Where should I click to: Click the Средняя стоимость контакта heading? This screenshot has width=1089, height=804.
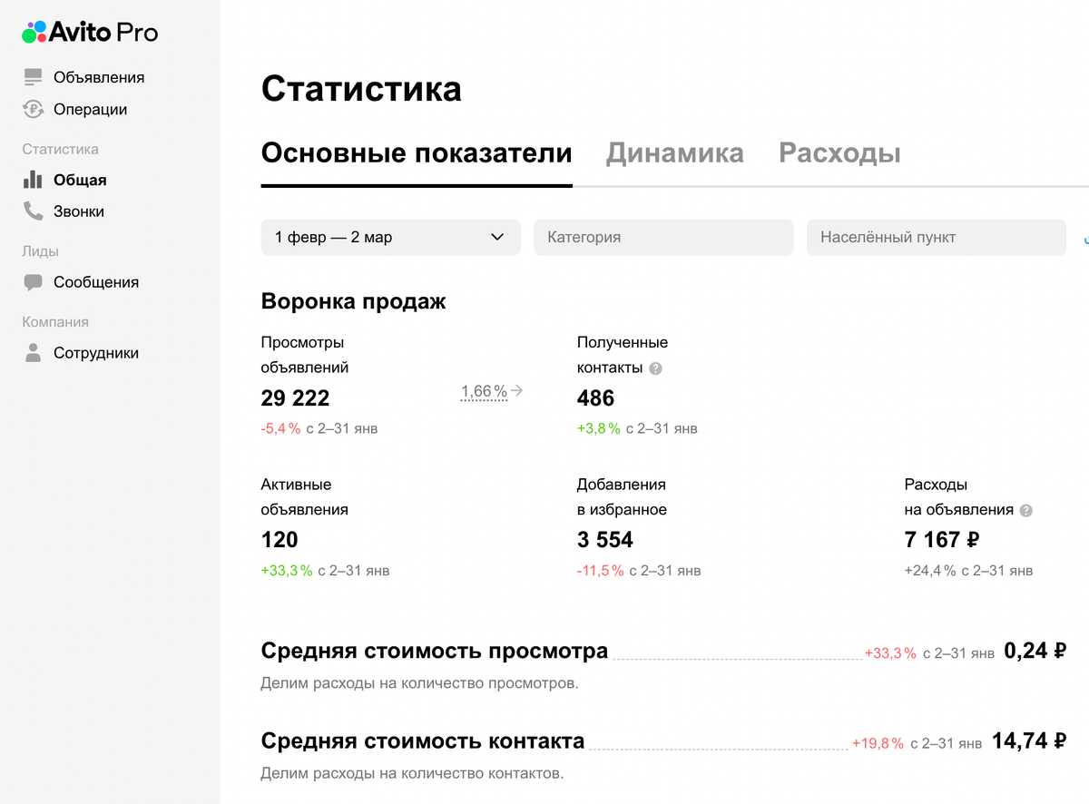pos(423,740)
